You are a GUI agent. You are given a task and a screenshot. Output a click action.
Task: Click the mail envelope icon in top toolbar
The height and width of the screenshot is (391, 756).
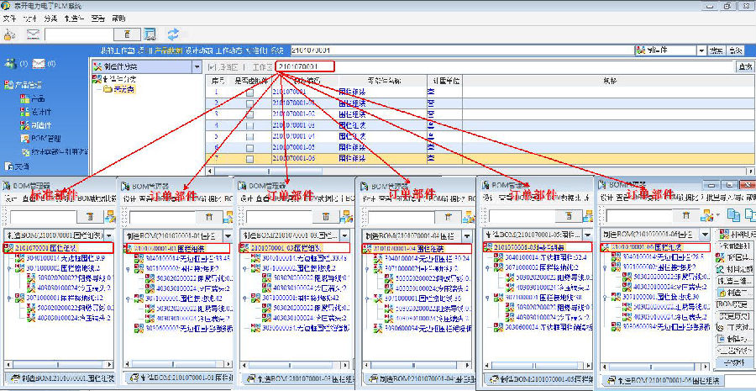tap(34, 34)
